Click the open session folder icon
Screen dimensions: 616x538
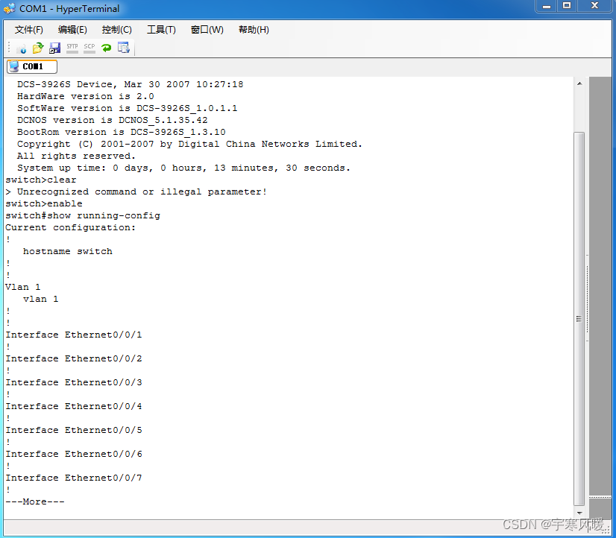coord(38,48)
